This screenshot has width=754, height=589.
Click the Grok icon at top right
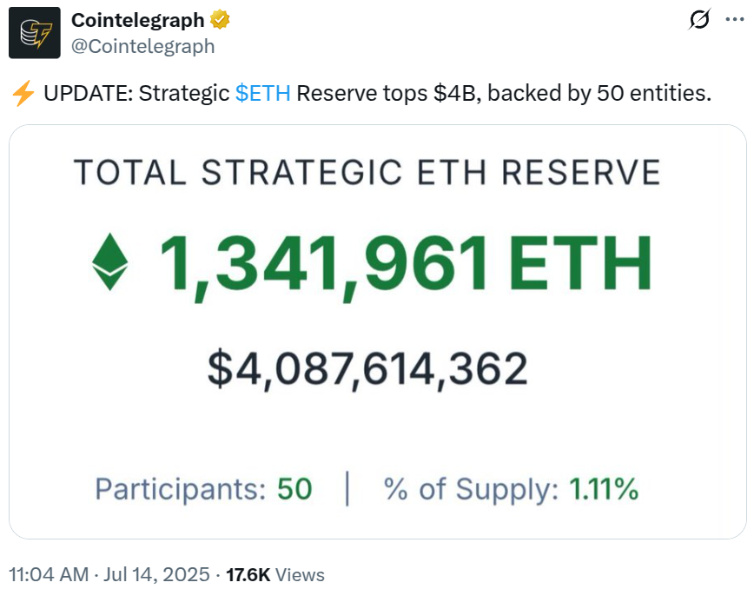[698, 20]
